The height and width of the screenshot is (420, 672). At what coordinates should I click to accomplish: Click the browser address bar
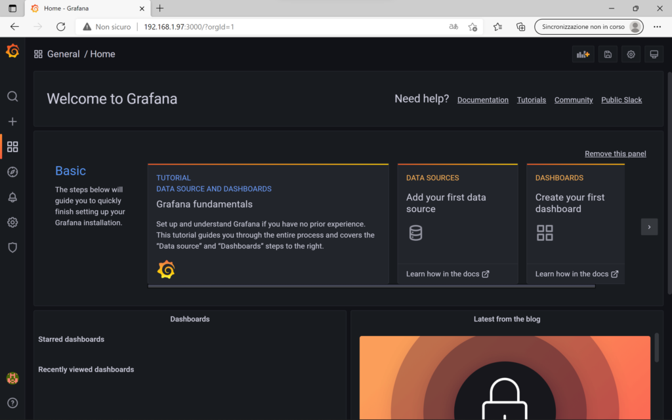(x=262, y=26)
